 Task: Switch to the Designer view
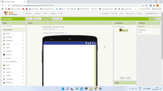pos(152,19)
